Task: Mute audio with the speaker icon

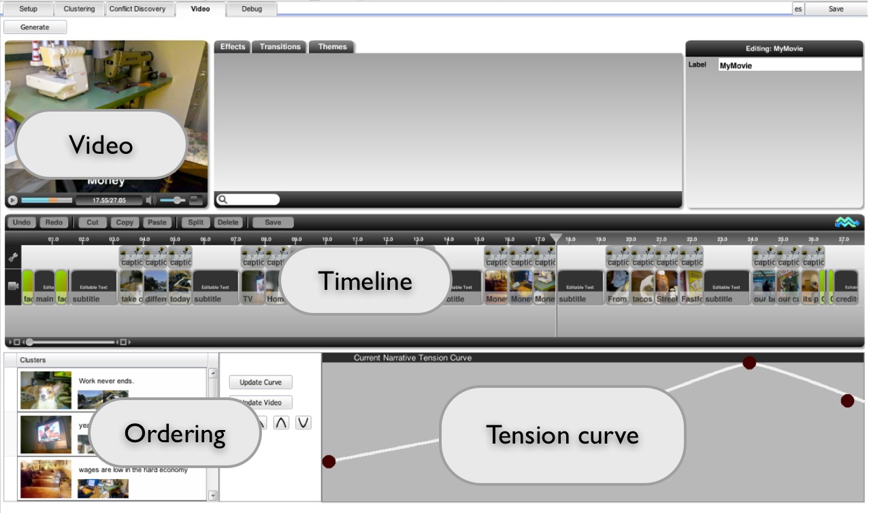Action: 150,201
